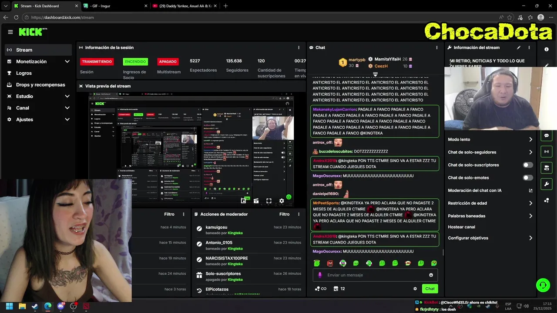The width and height of the screenshot is (557, 313).
Task: Click the username MrPeetSports in chat
Action: tap(325, 203)
